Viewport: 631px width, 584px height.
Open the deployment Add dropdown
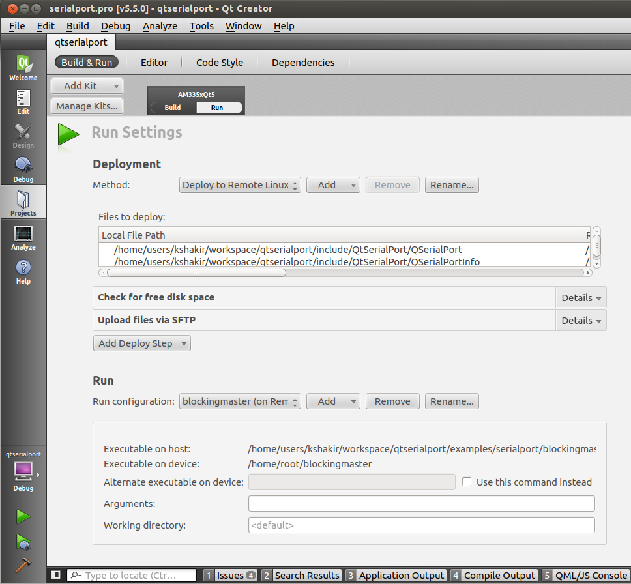(333, 185)
